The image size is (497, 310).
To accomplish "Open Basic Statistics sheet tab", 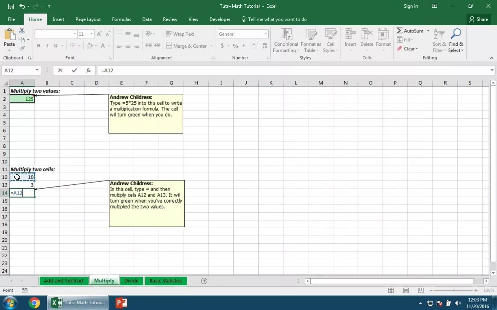I will pyautogui.click(x=166, y=281).
